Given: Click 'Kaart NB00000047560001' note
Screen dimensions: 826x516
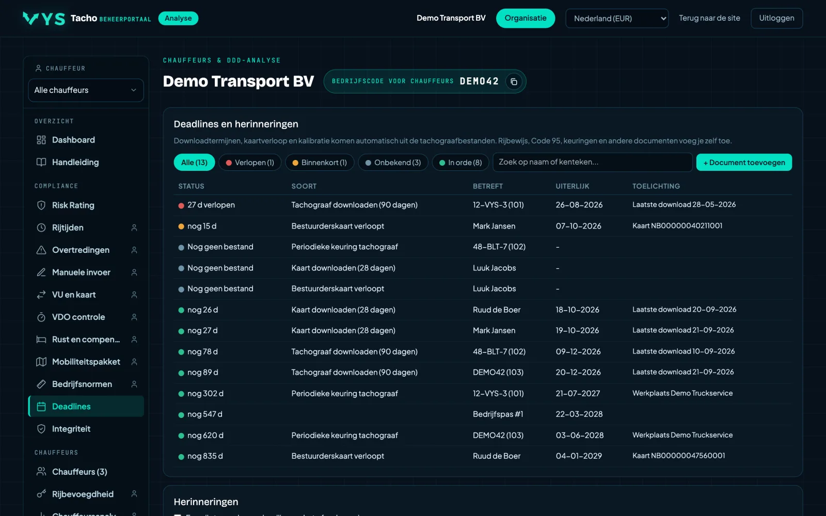Looking at the screenshot, I should pos(679,456).
